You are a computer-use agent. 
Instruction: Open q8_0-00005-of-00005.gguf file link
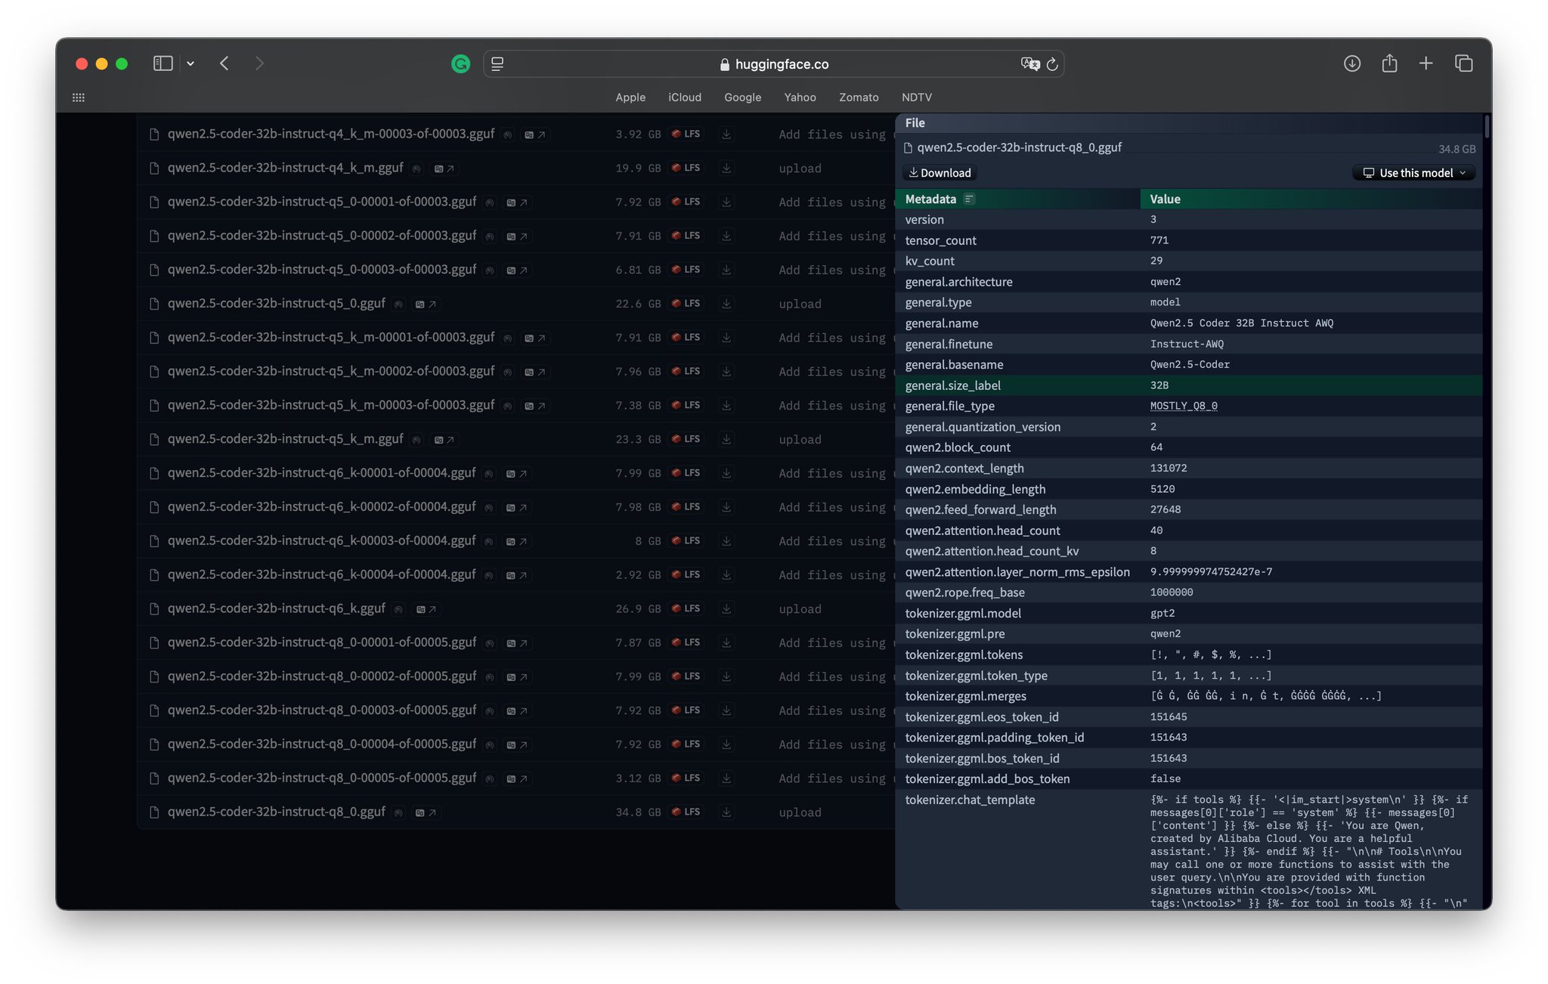322,778
